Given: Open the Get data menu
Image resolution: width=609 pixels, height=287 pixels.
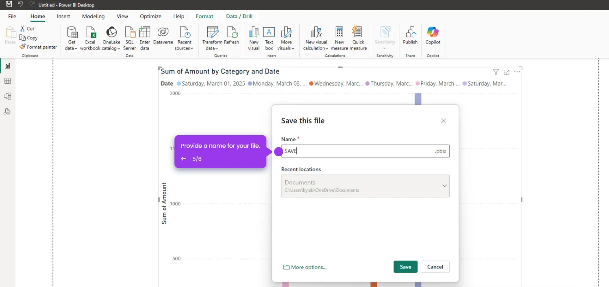Looking at the screenshot, I should [x=72, y=39].
